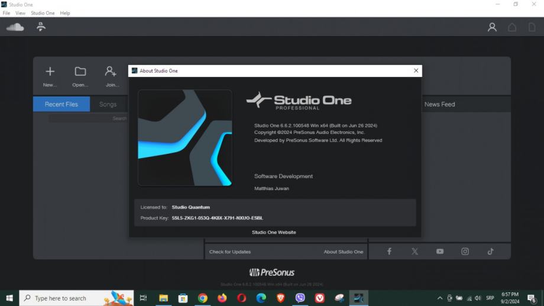Image resolution: width=544 pixels, height=306 pixels.
Task: Show hidden system tray icons
Action: coord(439,298)
